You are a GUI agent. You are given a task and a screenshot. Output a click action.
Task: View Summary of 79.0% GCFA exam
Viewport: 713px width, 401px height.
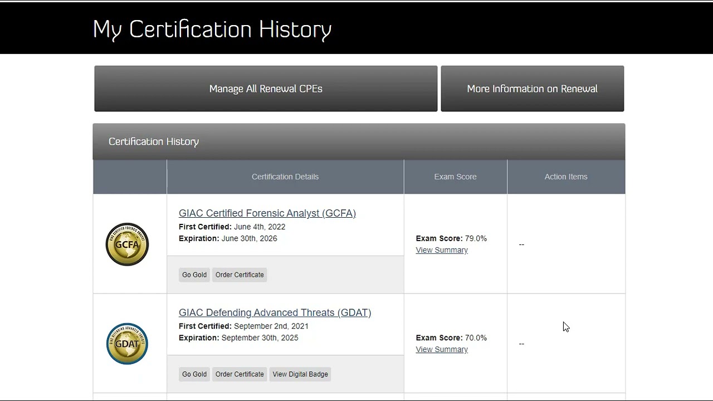pyautogui.click(x=442, y=250)
